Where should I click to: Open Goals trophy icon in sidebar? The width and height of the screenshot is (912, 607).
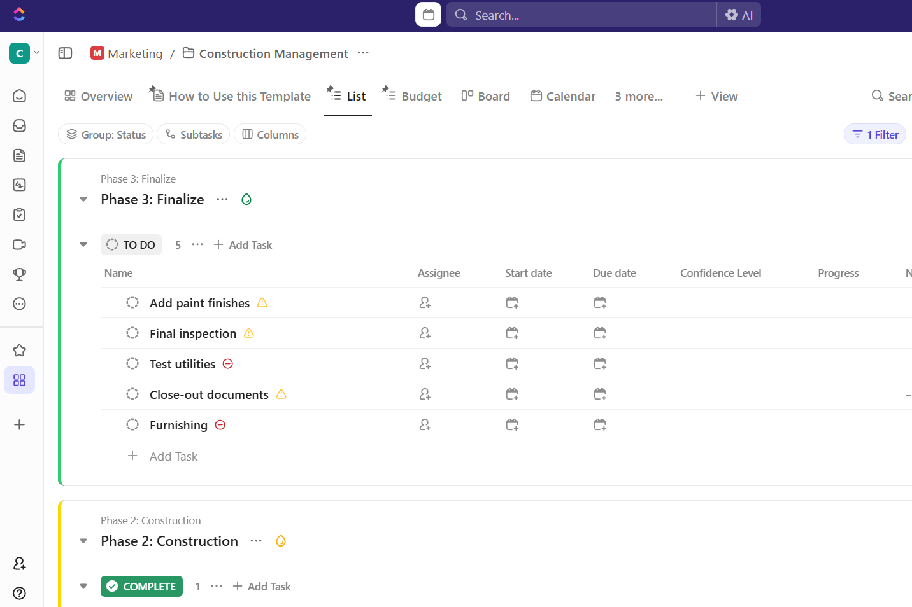click(x=20, y=274)
